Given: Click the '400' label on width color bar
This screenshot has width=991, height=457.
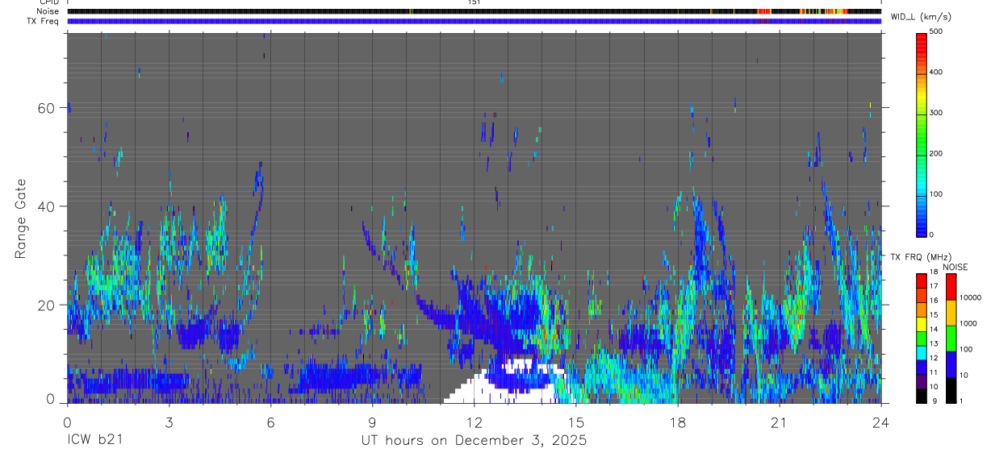Looking at the screenshot, I should (x=936, y=73).
